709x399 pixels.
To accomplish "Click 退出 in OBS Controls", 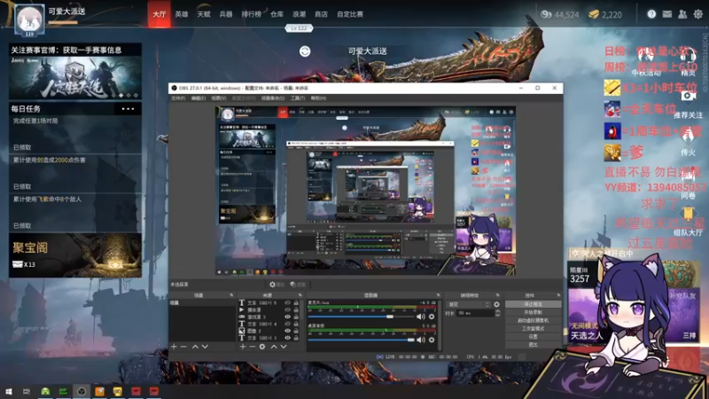I will (534, 344).
